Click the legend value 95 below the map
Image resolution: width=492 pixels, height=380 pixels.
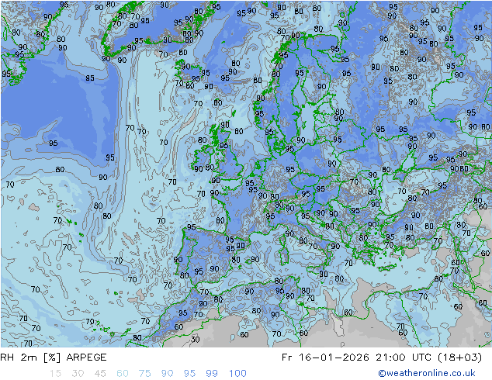pyautogui.click(x=189, y=373)
